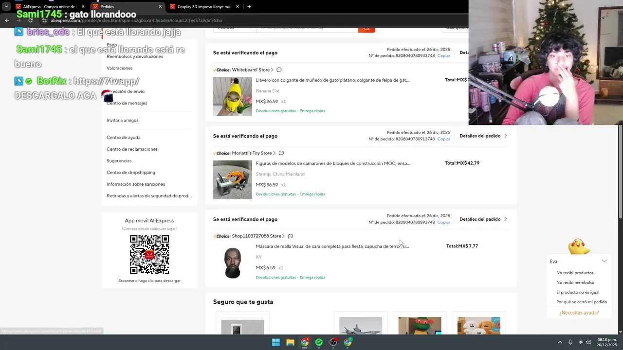Open the Llavero con colgante product title
This screenshot has height=350, width=623.
point(332,80)
